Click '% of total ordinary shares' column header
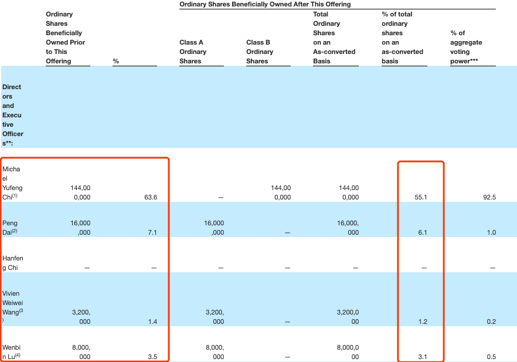The height and width of the screenshot is (362, 517). (x=402, y=38)
